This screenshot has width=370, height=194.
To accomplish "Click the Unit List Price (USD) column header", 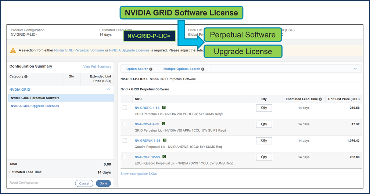I will coord(344,99).
